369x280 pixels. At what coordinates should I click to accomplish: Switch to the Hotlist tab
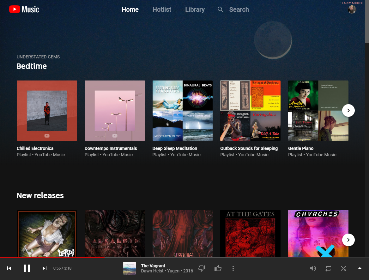pyautogui.click(x=162, y=9)
